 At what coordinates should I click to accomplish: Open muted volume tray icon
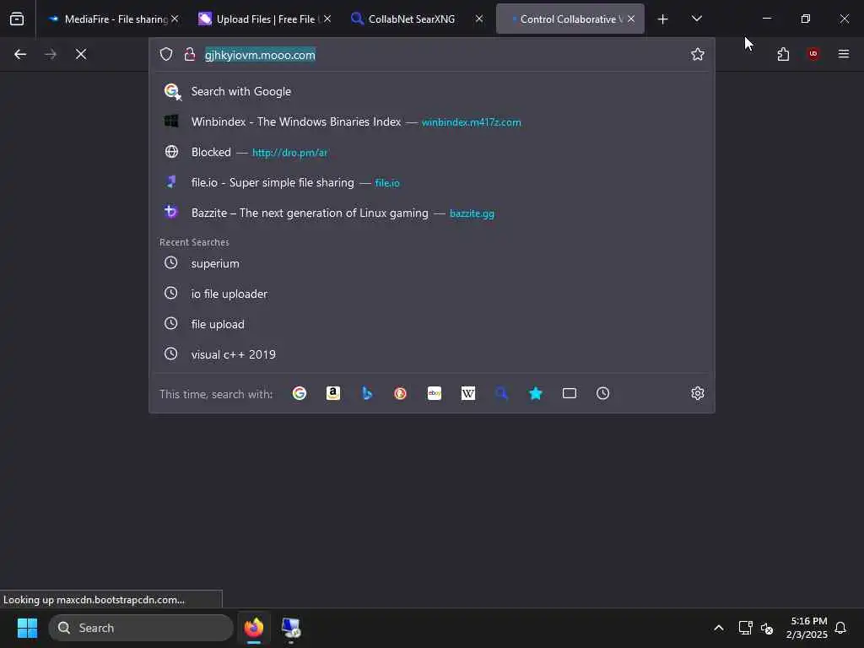(x=766, y=628)
